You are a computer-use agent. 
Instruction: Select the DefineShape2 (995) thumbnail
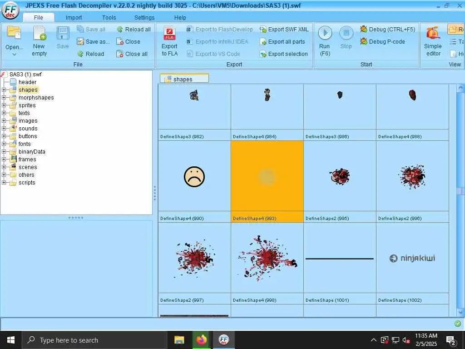(340, 181)
